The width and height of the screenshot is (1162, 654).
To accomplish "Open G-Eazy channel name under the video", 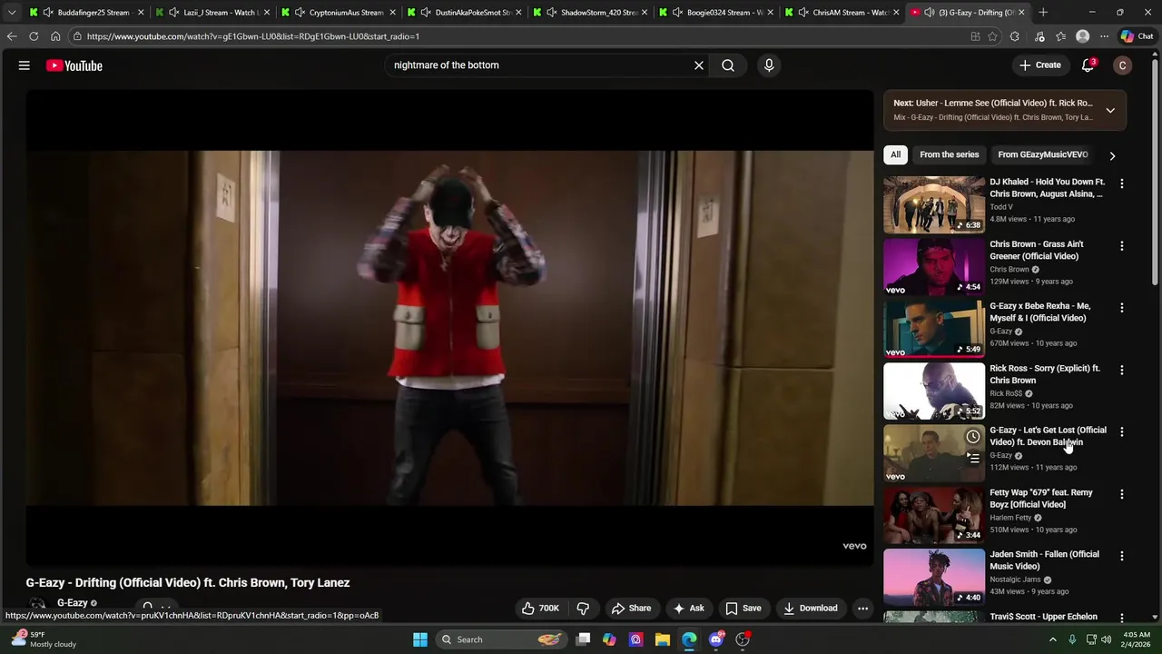I will [73, 603].
